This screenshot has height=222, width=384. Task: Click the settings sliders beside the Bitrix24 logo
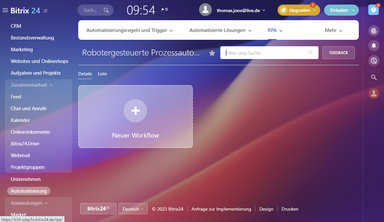[46, 10]
